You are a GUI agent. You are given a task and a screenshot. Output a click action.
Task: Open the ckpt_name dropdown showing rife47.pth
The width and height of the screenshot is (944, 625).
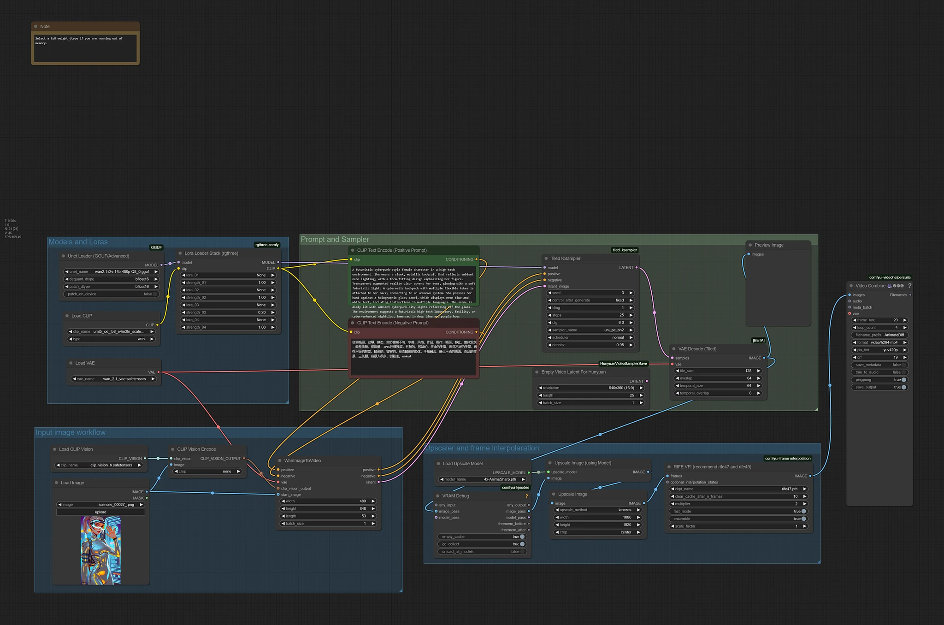738,489
